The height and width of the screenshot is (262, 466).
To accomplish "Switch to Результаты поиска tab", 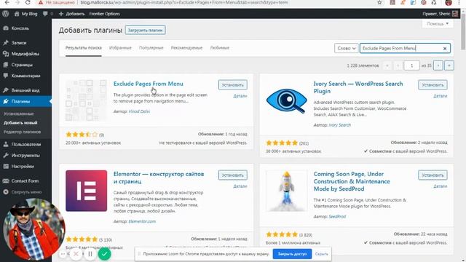I will [x=84, y=48].
